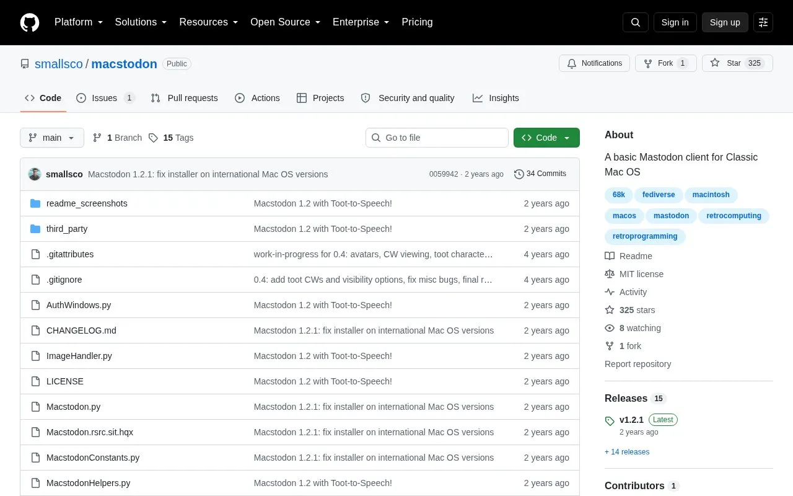The image size is (793, 496).
Task: Click the LICENSE file icon
Action: 35,381
